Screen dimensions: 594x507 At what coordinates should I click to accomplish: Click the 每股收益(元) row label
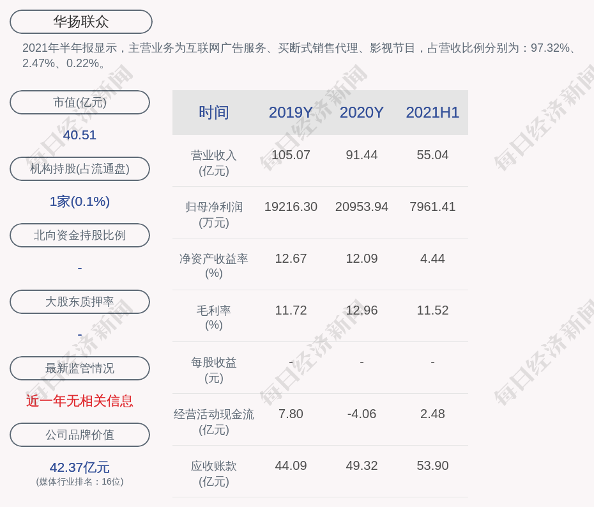(214, 370)
